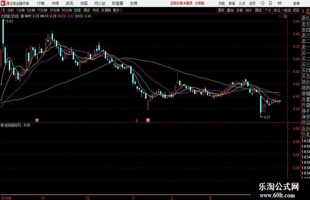
Task: Click the 多股 multi-stock button
Action: coord(239,10)
